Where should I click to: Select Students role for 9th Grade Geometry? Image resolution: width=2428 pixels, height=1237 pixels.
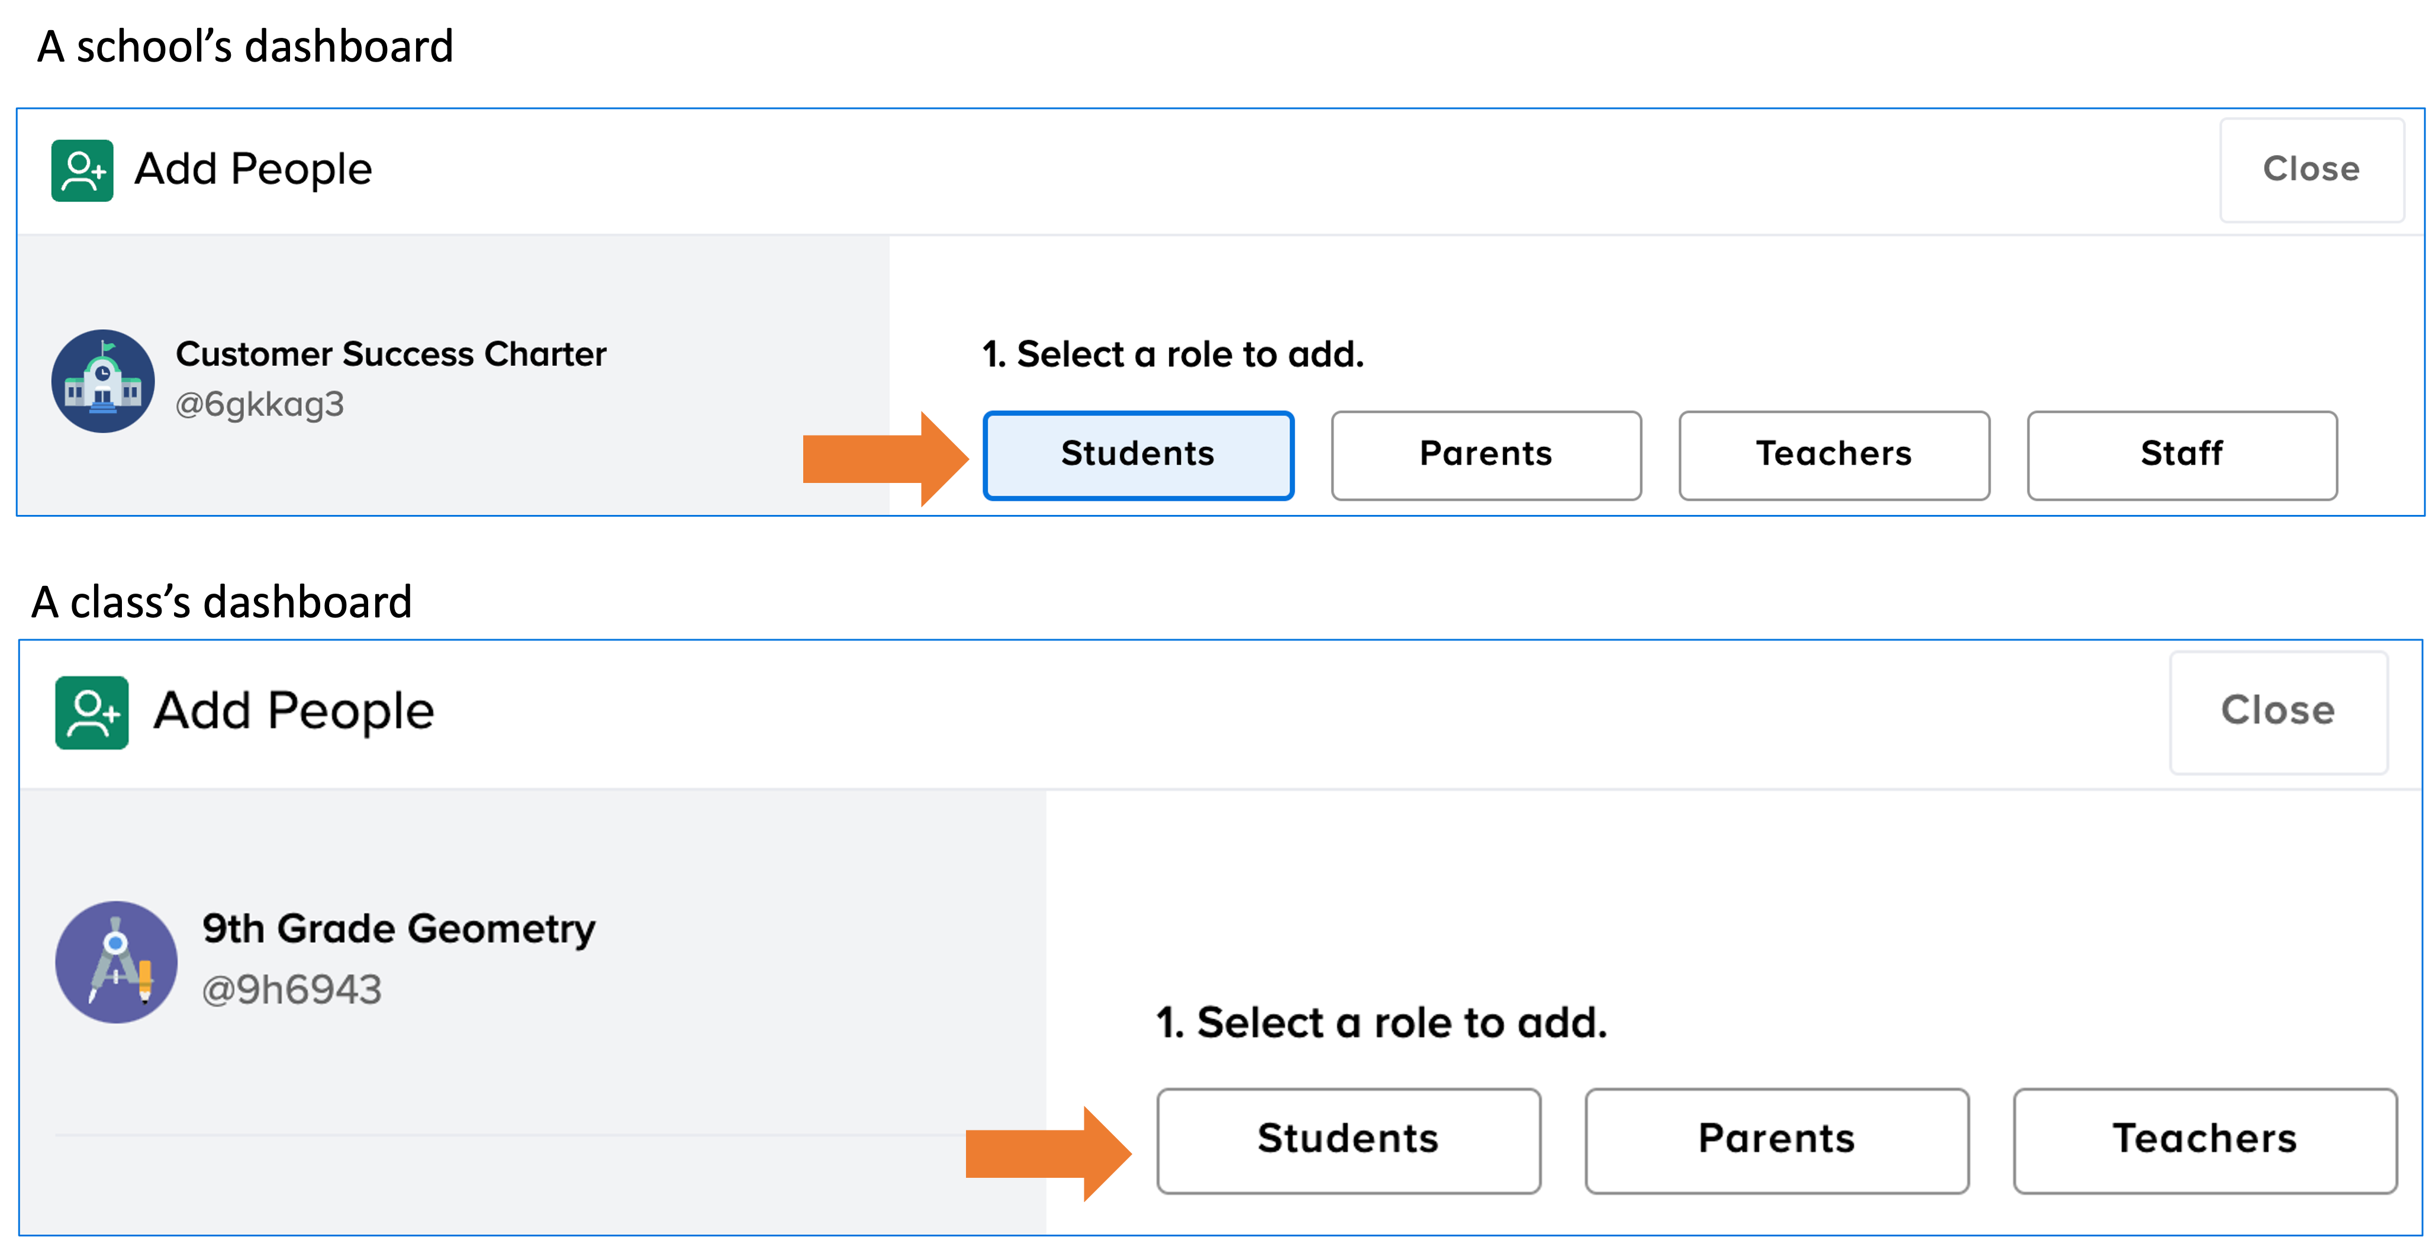1348,1140
